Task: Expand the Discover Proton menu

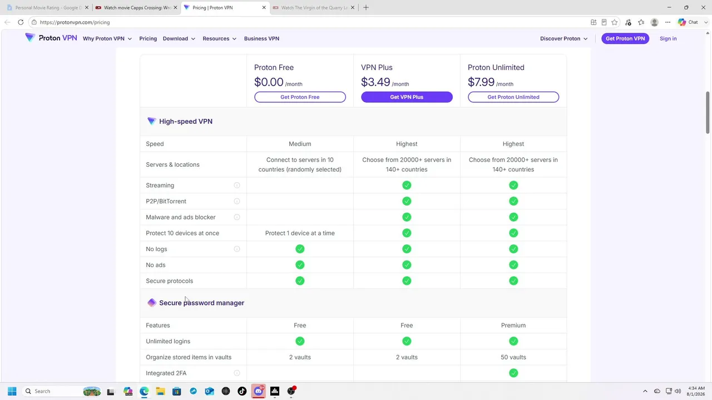Action: [564, 38]
